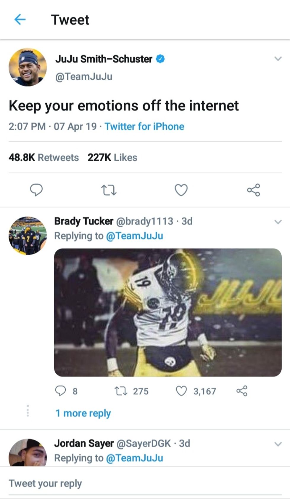Open the football player image in reply
Screen dimensions: 290x499
[x=168, y=312]
